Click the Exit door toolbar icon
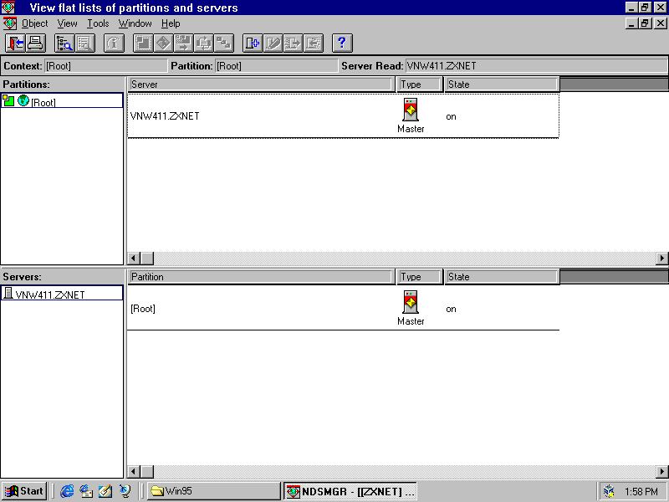The height and width of the screenshot is (502, 669). click(x=15, y=44)
